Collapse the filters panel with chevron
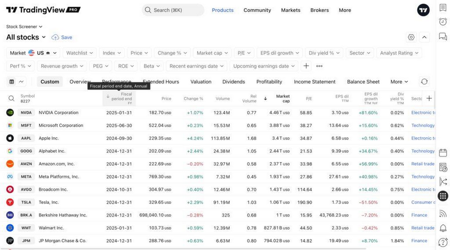The height and width of the screenshot is (250, 450). coord(424,37)
